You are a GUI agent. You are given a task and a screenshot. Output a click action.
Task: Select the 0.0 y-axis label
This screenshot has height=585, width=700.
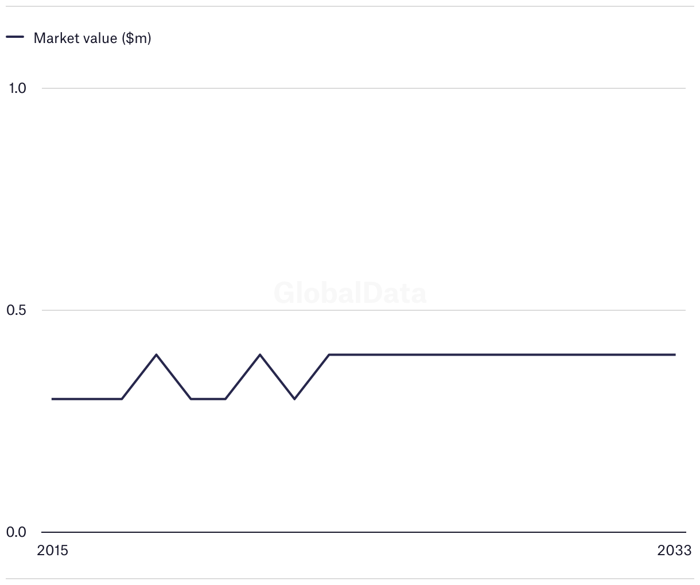(17, 532)
